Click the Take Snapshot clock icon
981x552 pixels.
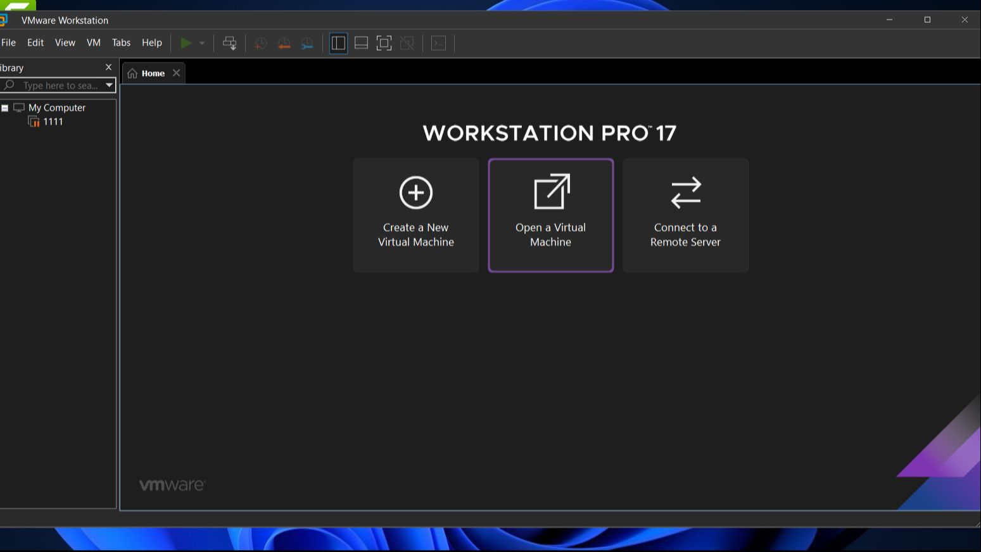tap(260, 43)
